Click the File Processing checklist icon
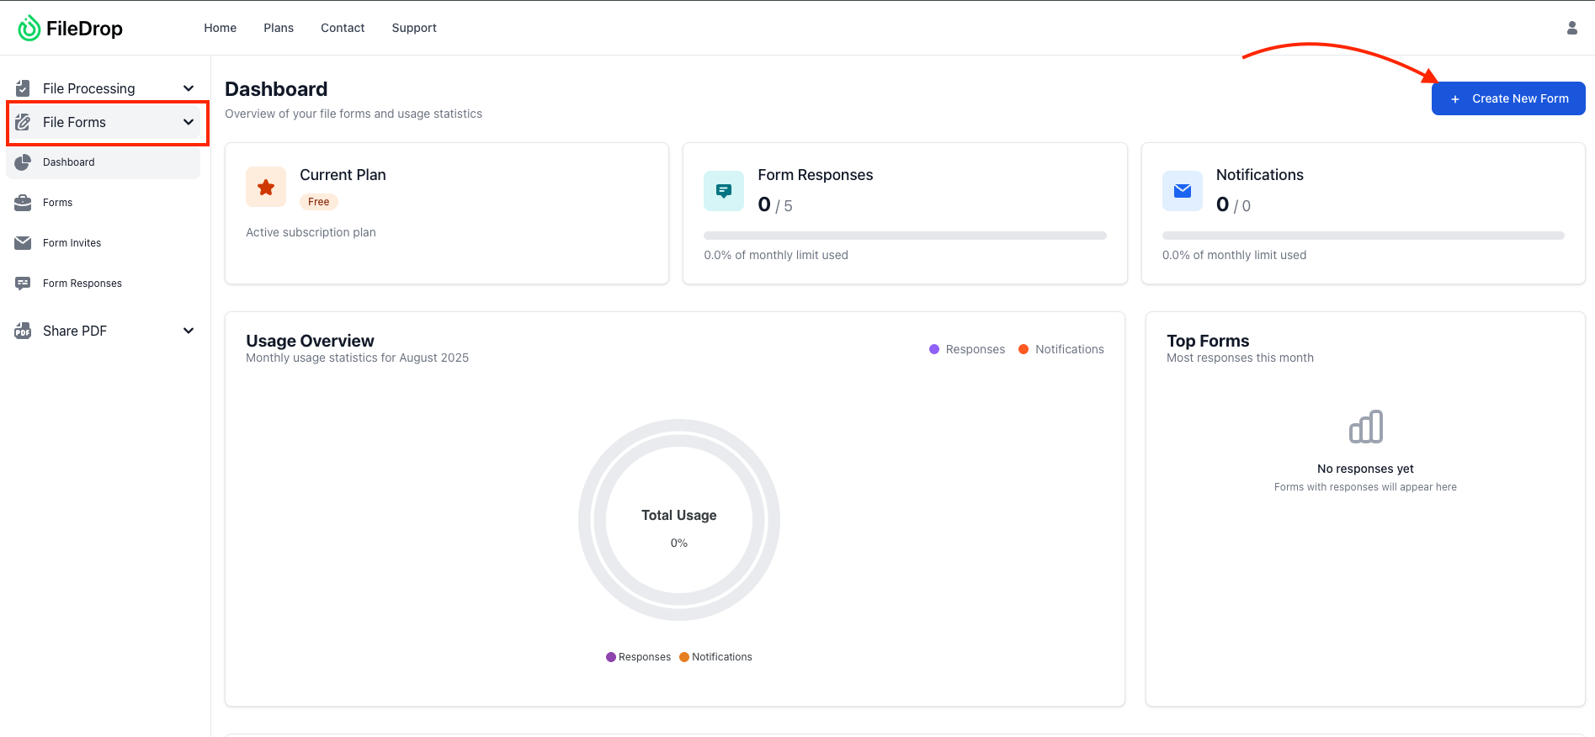 pyautogui.click(x=23, y=88)
